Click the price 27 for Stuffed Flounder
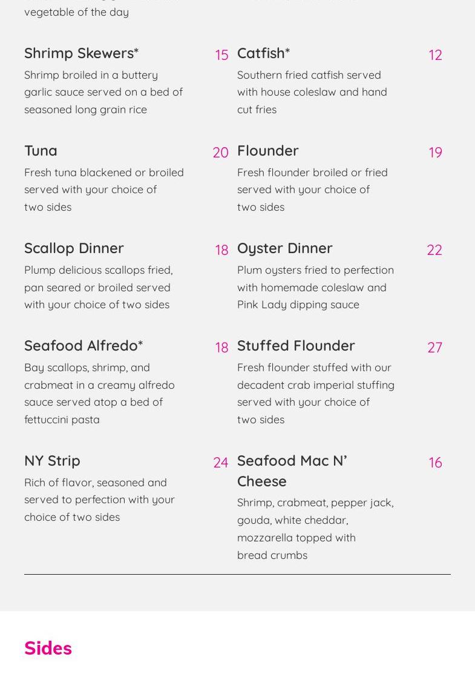475x674 pixels. click(434, 348)
